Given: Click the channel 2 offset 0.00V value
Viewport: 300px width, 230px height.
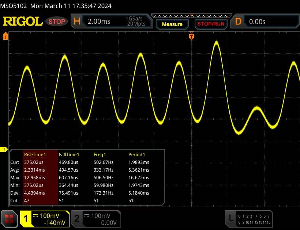Looking at the screenshot, I should [x=109, y=223].
